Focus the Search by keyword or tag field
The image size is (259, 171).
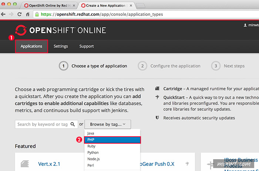click(x=46, y=124)
